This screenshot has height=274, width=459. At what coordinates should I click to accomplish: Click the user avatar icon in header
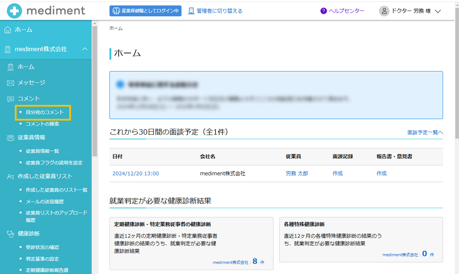pos(384,11)
